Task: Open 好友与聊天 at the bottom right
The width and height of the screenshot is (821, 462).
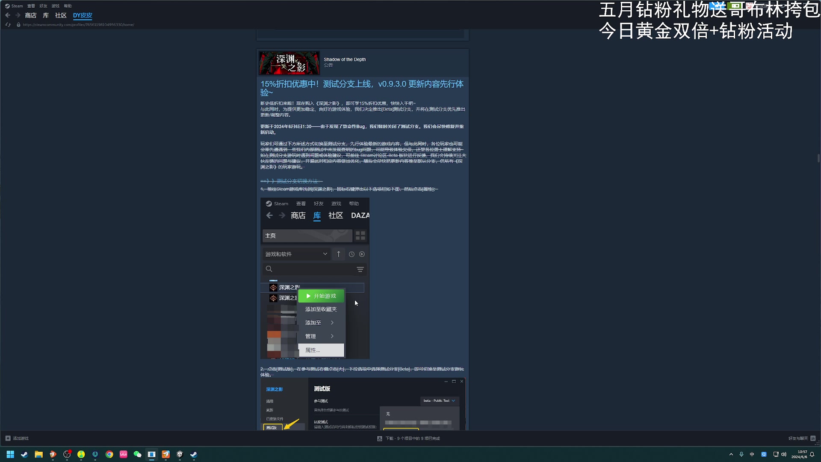Action: click(802, 438)
